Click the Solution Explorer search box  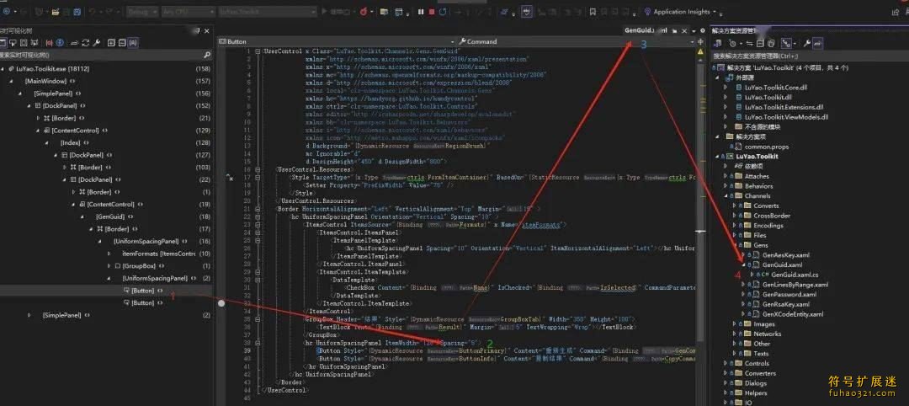tap(810, 56)
